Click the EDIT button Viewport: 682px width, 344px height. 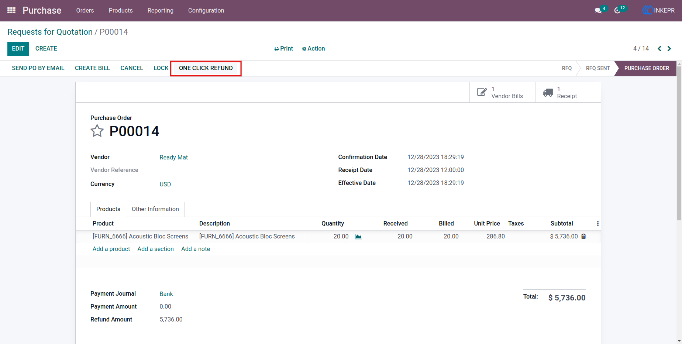pyautogui.click(x=18, y=49)
